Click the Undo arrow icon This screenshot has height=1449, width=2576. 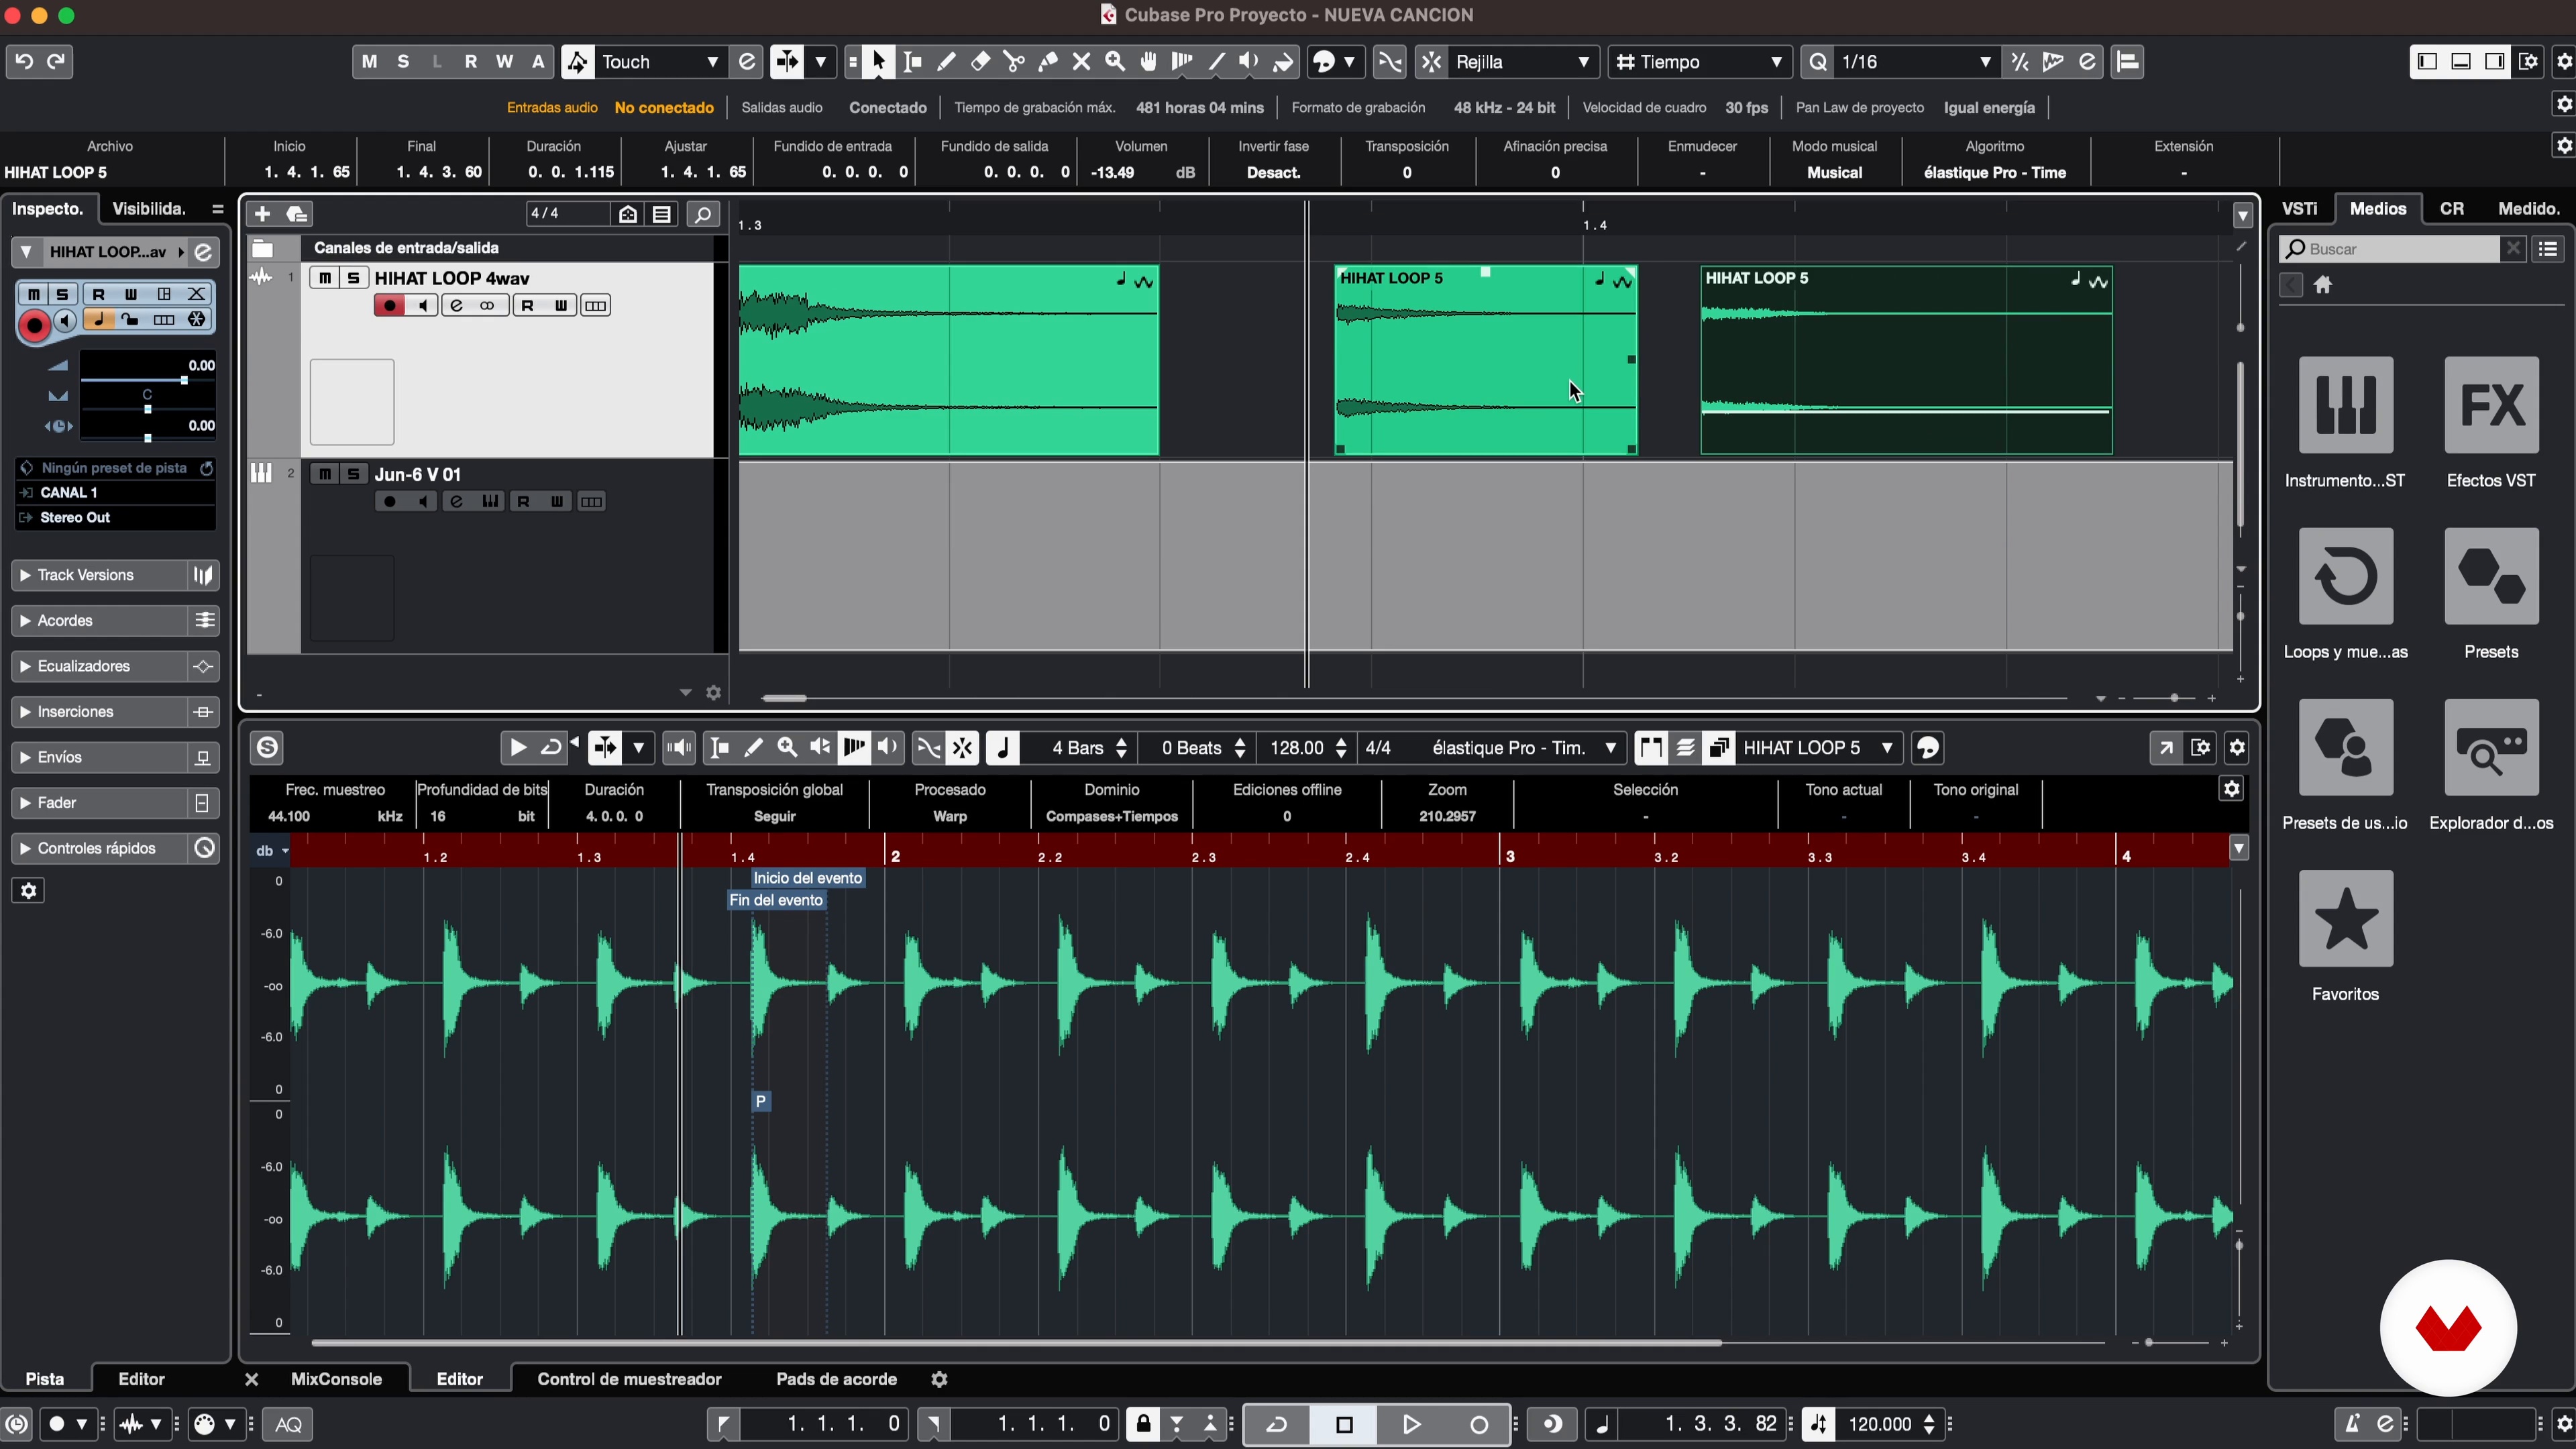(24, 62)
